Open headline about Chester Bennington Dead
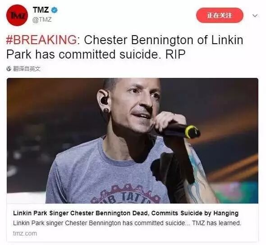This screenshot has width=266, height=245. point(126,213)
